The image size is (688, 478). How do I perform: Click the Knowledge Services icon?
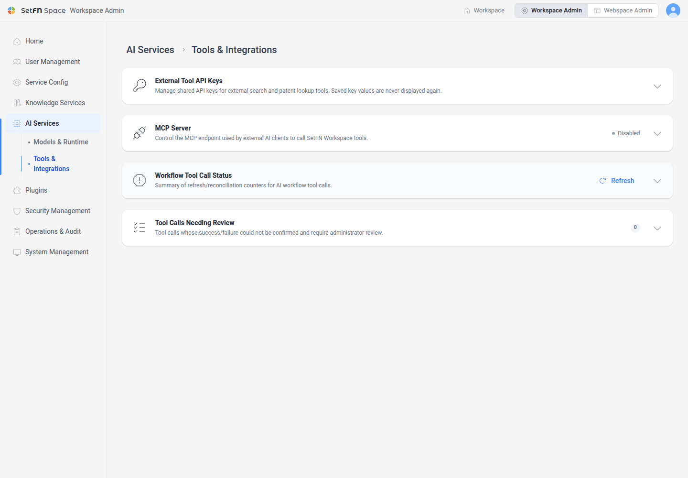click(x=17, y=103)
